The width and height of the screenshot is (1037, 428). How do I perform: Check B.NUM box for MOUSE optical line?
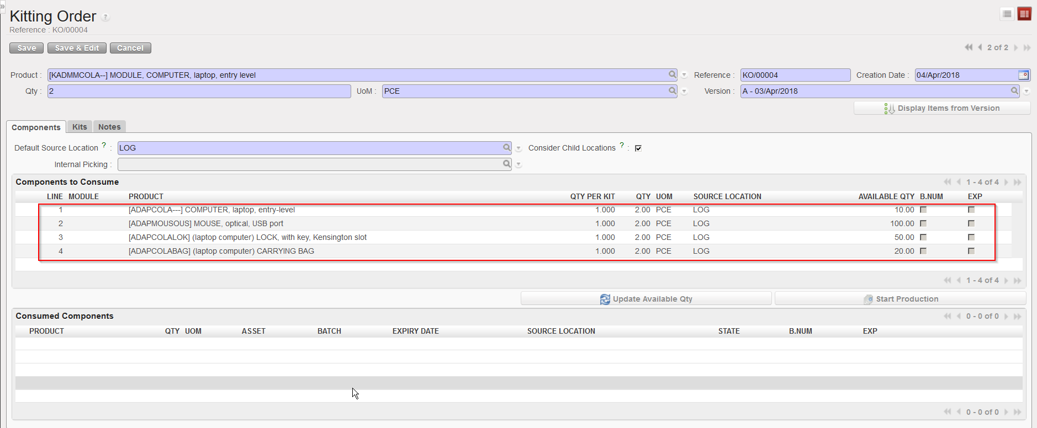coord(923,223)
